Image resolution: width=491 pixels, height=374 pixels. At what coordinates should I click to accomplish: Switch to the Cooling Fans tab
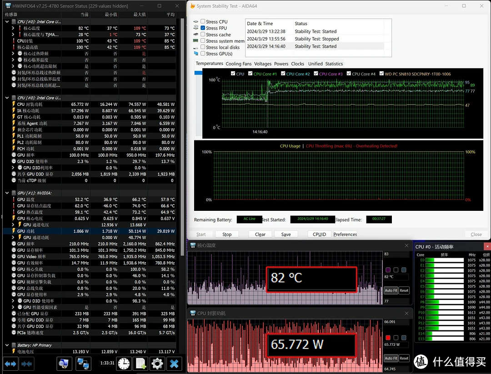(239, 64)
